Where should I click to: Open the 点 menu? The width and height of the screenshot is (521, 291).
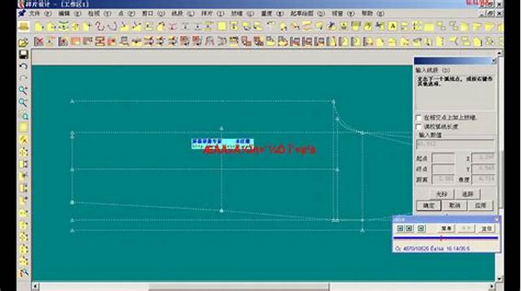point(126,14)
